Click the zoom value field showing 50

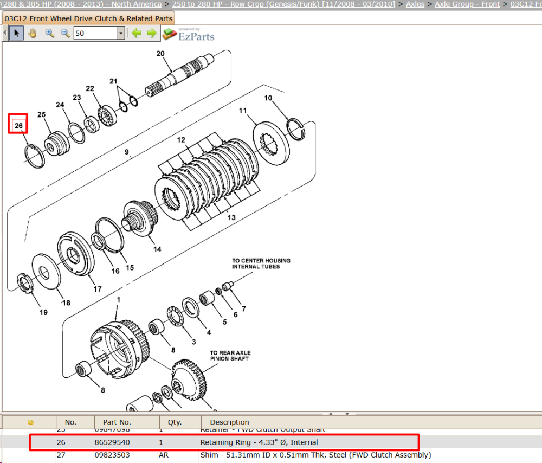pyautogui.click(x=96, y=33)
